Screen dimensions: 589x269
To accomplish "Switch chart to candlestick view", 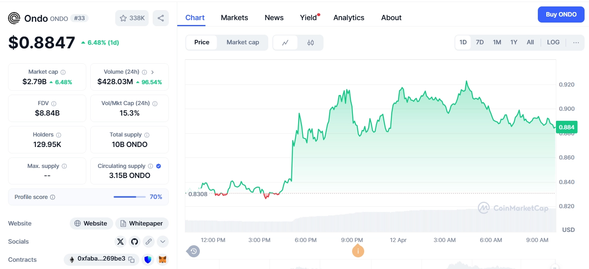I will pos(311,42).
